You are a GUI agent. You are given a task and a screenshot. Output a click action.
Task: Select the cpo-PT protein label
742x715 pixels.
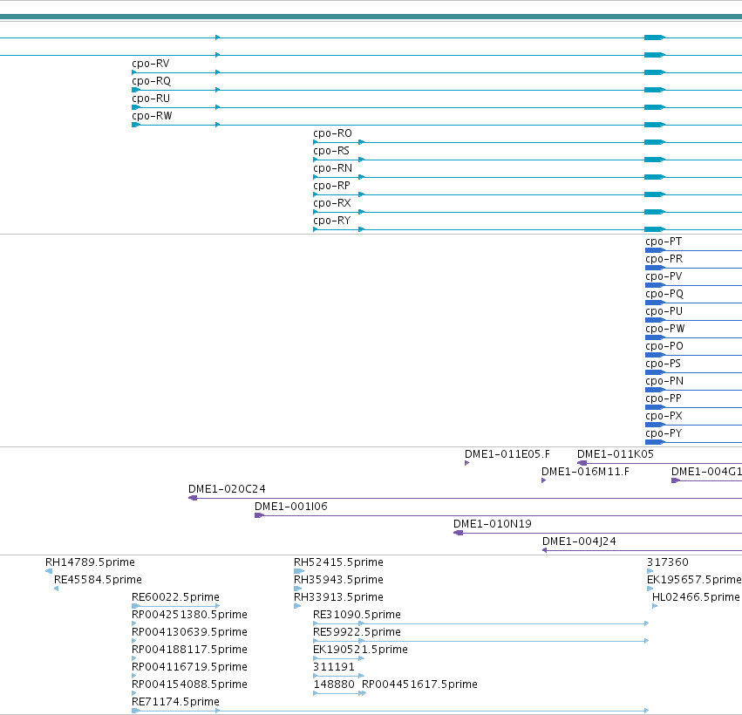point(664,242)
